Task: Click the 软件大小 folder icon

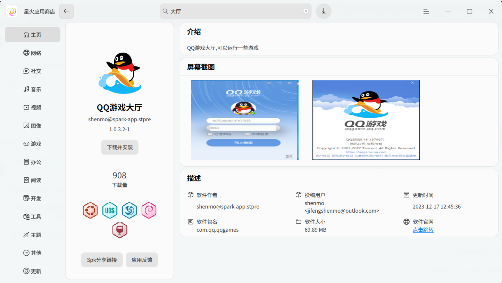Action: (x=299, y=222)
